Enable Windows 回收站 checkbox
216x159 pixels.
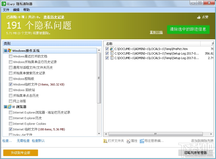10,90
